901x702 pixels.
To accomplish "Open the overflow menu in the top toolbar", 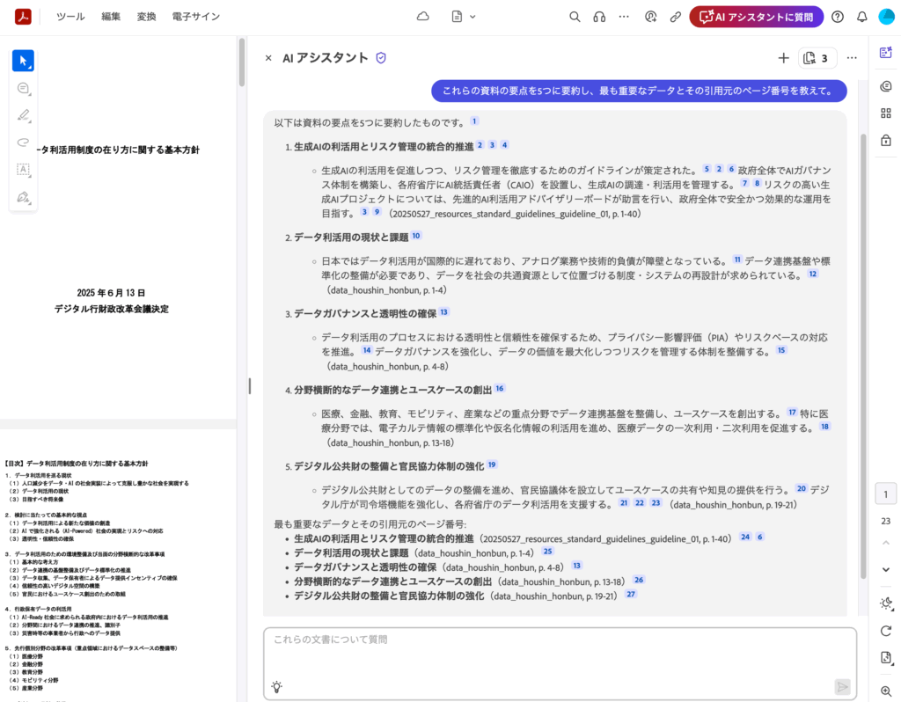I will point(624,16).
